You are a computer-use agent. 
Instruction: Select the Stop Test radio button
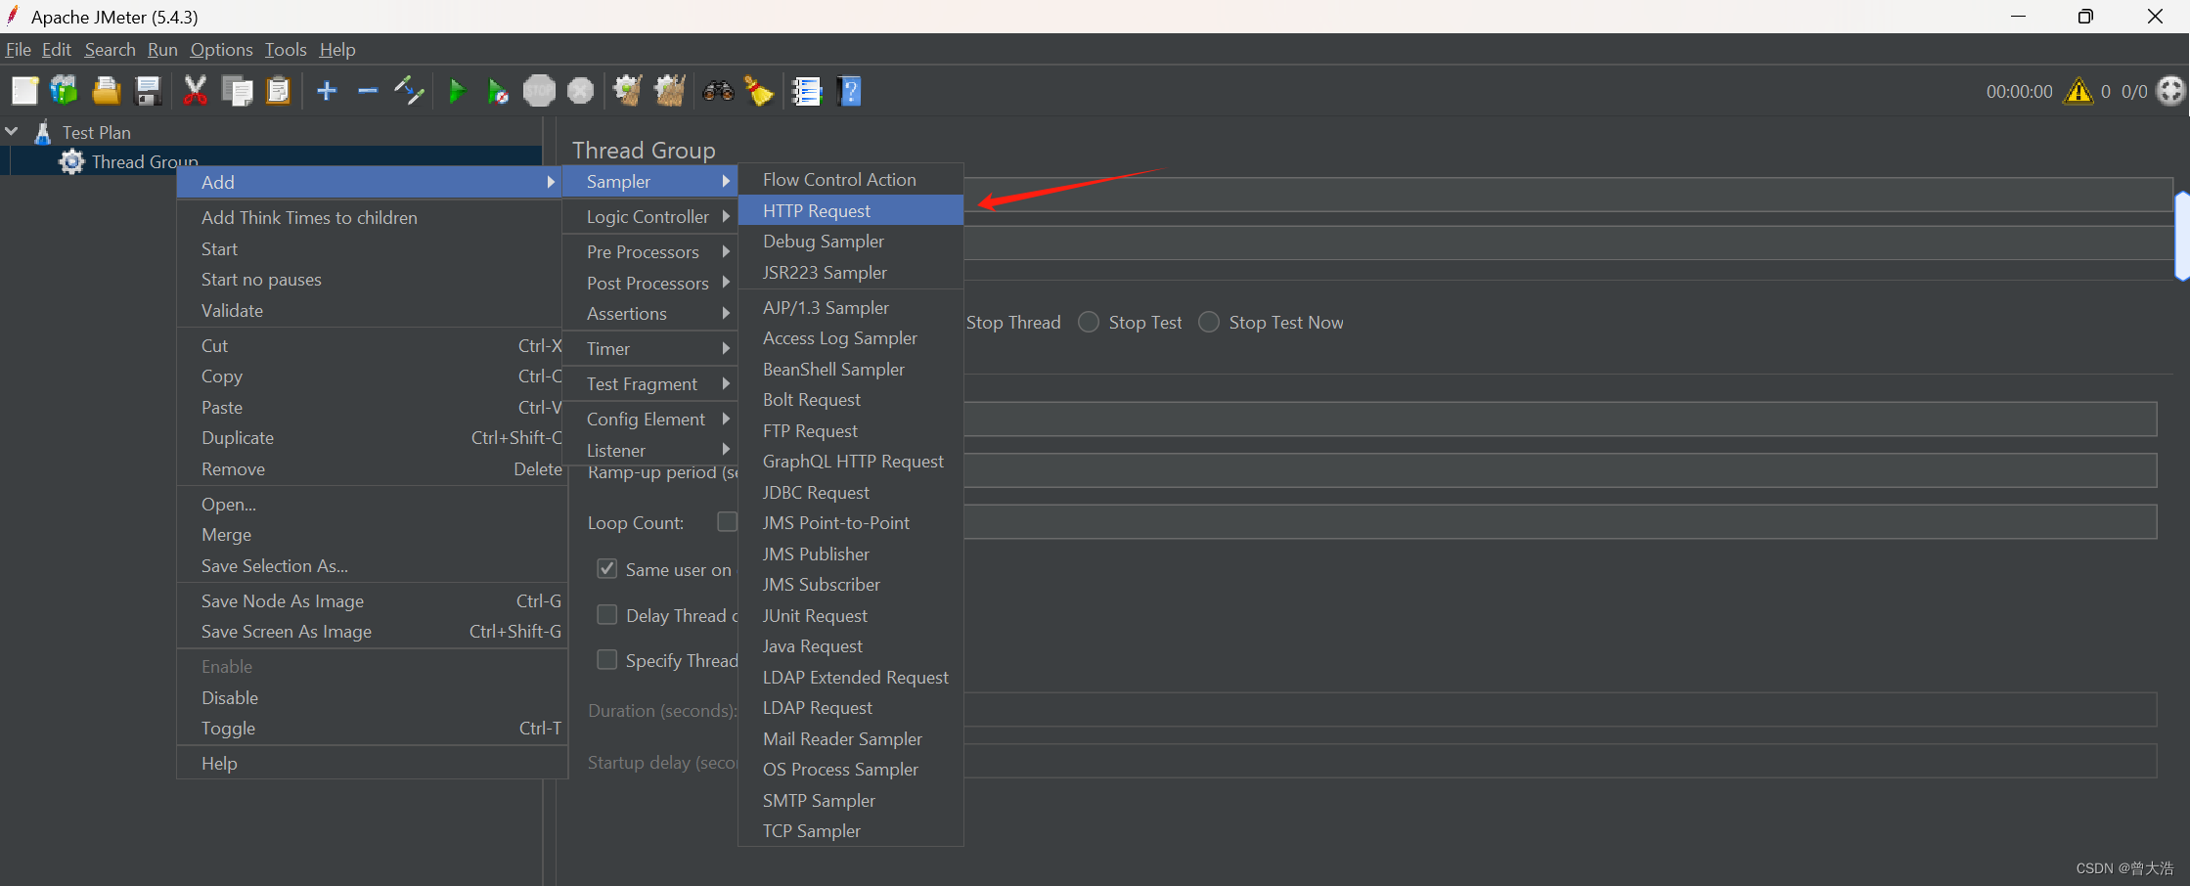1089,322
